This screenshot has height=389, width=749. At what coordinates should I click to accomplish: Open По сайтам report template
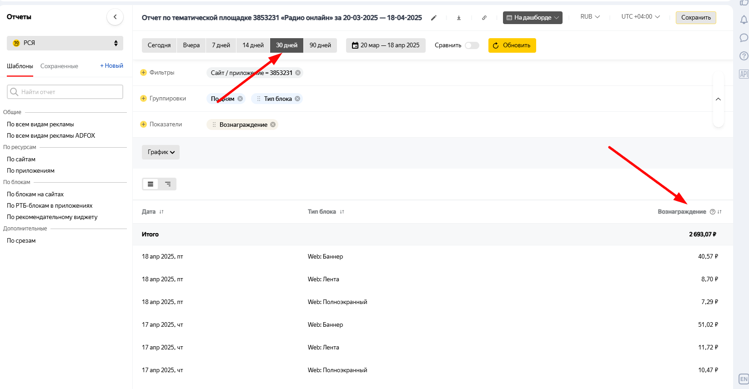[21, 160]
